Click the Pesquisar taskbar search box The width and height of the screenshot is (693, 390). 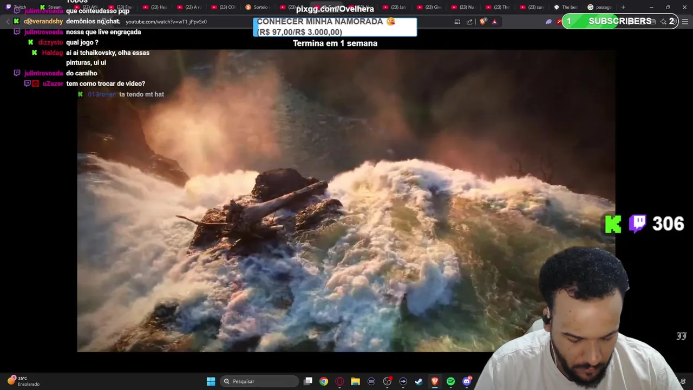coord(260,381)
